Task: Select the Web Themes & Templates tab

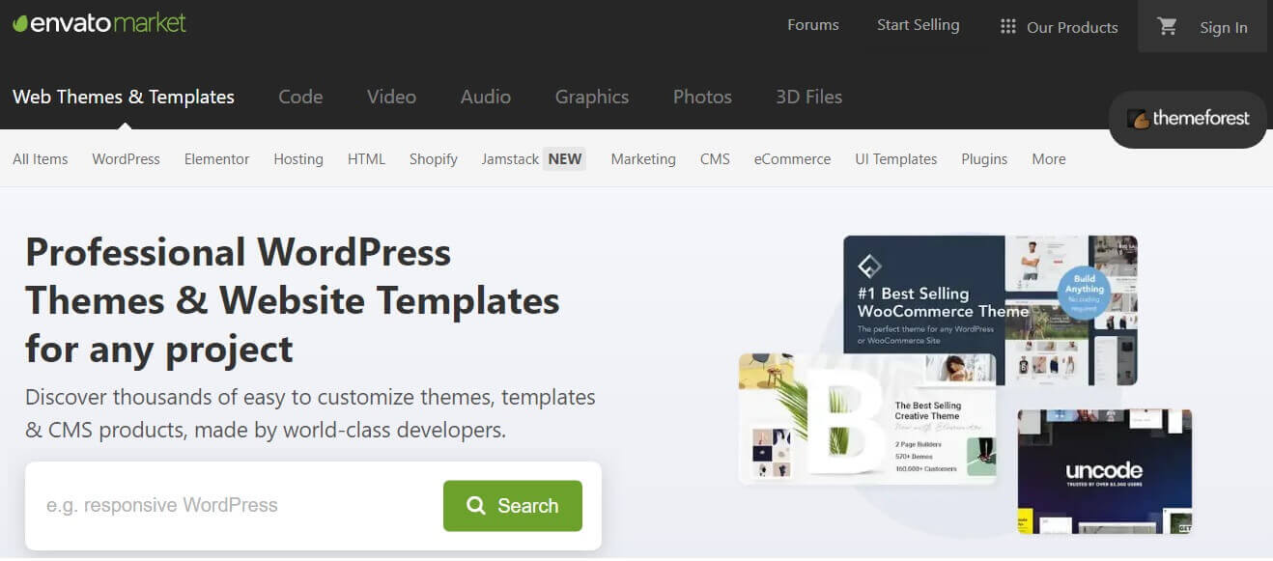Action: click(x=124, y=97)
